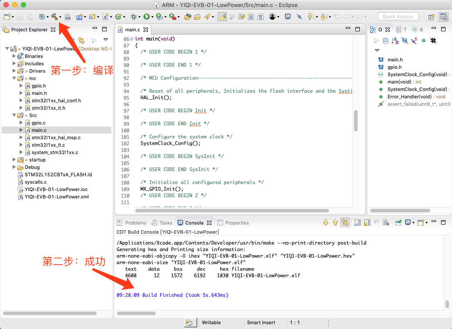Click the Clear Console icon
Image resolution: width=452 pixels, height=329 pixels.
click(x=386, y=223)
